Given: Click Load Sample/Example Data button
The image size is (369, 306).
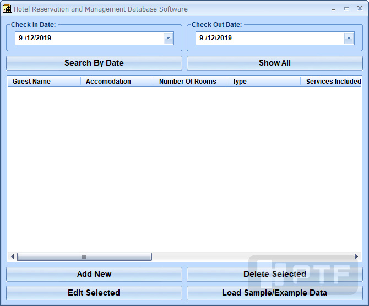Looking at the screenshot, I should pyautogui.click(x=275, y=293).
